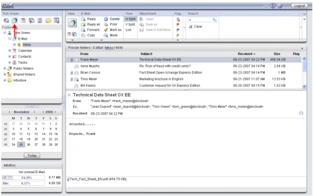The height and width of the screenshot is (196, 313).
Task: Create a new e-mail with the large New icon
Action: point(72,23)
